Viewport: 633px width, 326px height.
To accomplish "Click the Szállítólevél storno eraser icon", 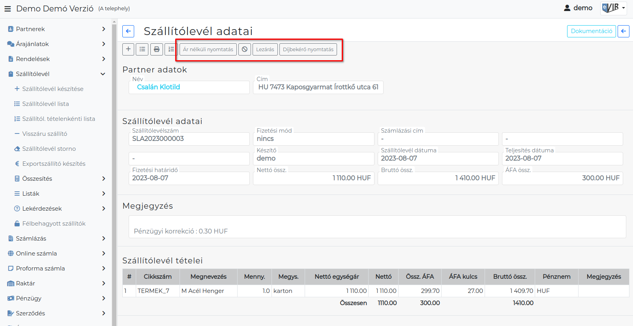I will (17, 148).
